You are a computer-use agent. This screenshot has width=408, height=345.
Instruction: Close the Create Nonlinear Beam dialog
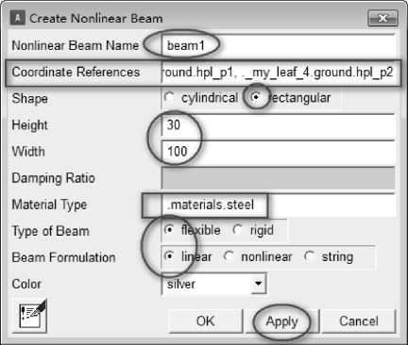click(x=382, y=18)
